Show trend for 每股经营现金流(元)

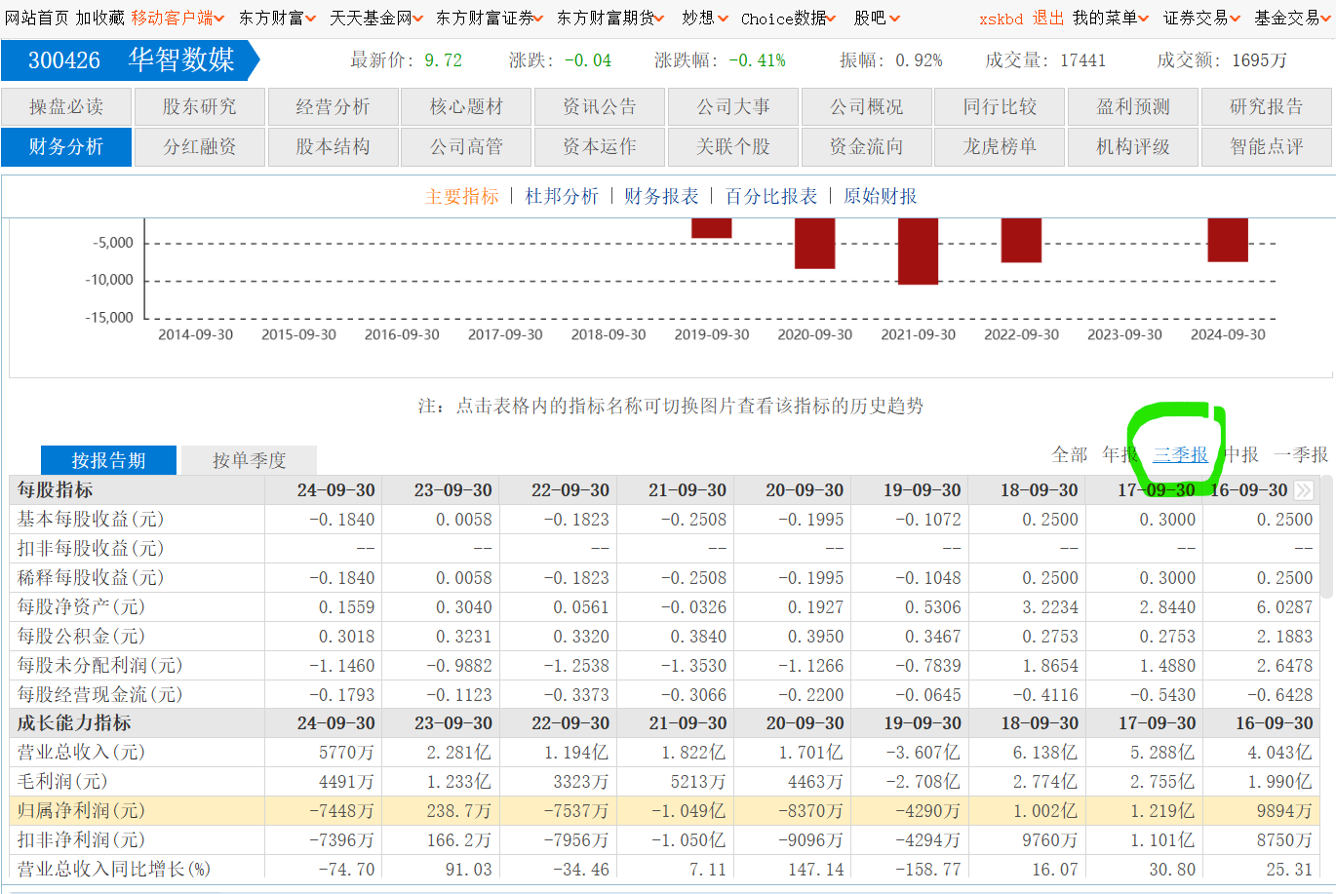99,694
